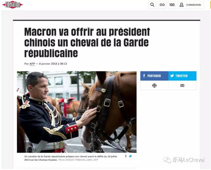Image resolution: width=211 pixels, height=170 pixels.
Task: Share article via Facebook PARTAGER
Action: pyautogui.click(x=154, y=76)
